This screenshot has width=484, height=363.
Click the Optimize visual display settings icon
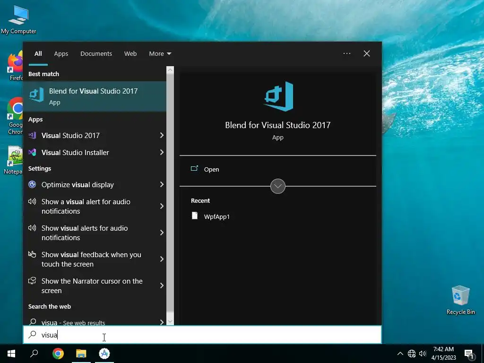tap(32, 185)
